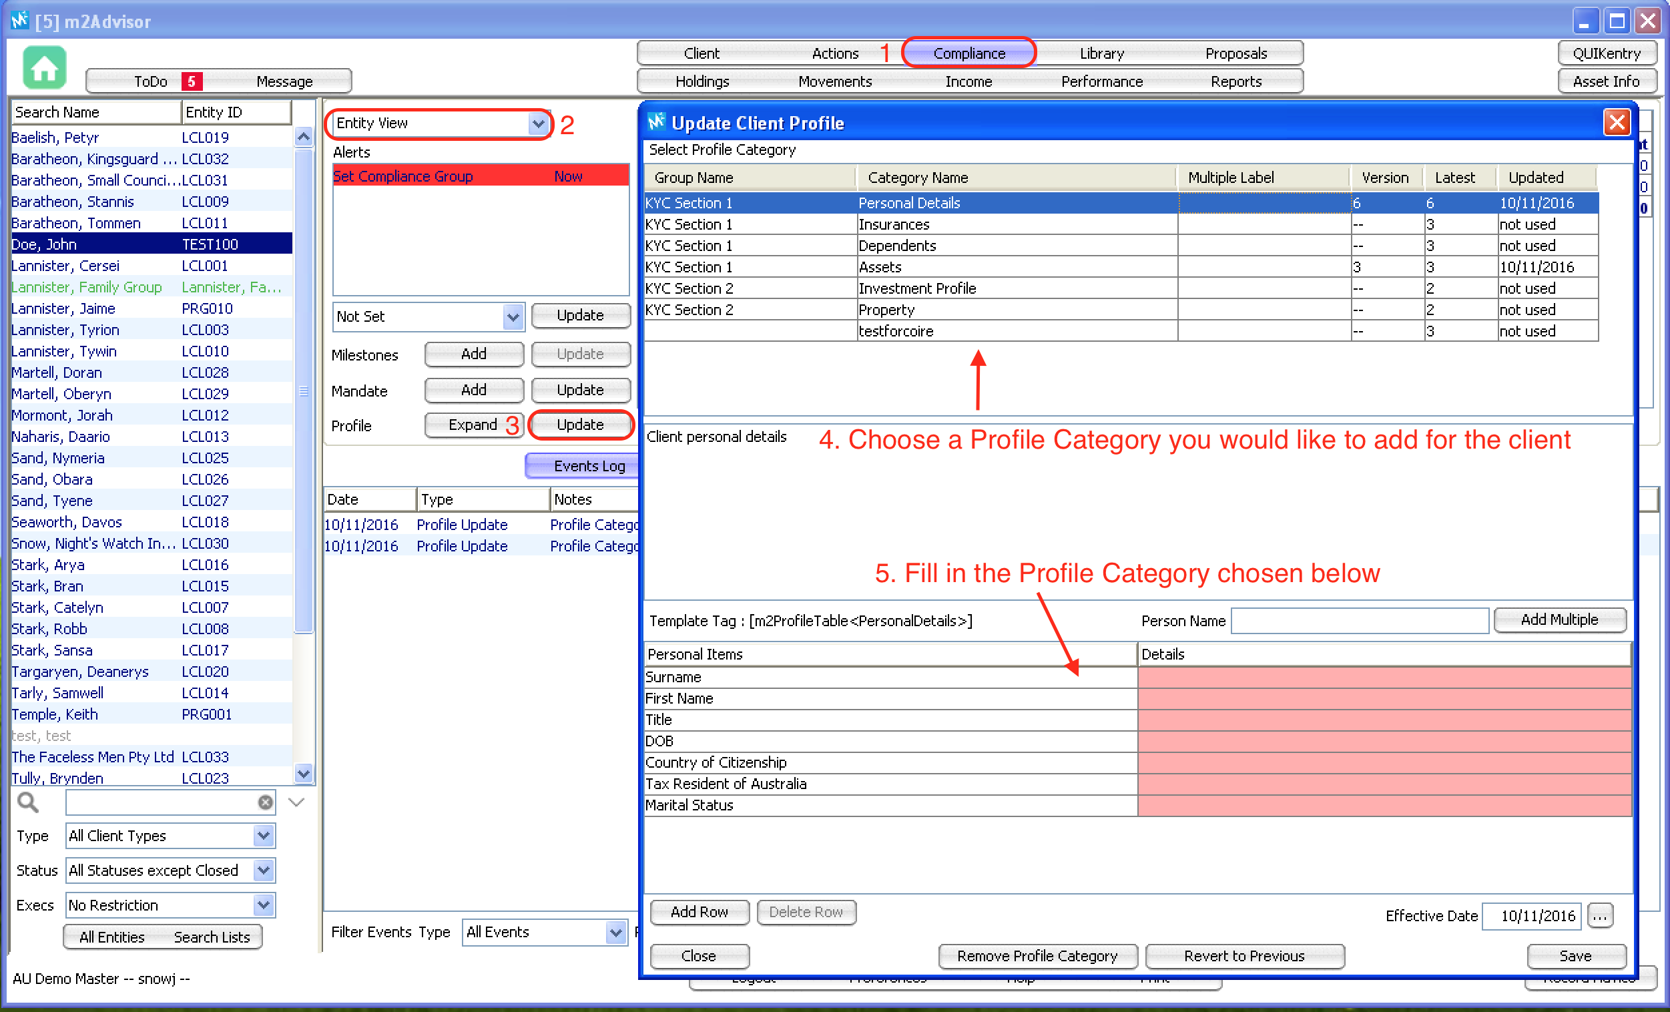Select Lannister, Tyrion in the client list
Viewport: 1670px width, 1012px height.
65,330
